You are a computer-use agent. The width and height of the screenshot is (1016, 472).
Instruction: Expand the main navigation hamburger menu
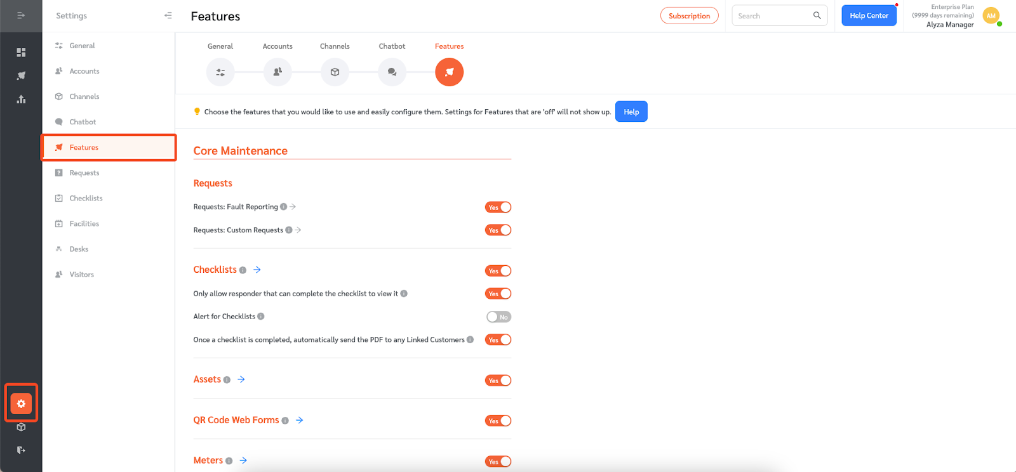tap(21, 15)
